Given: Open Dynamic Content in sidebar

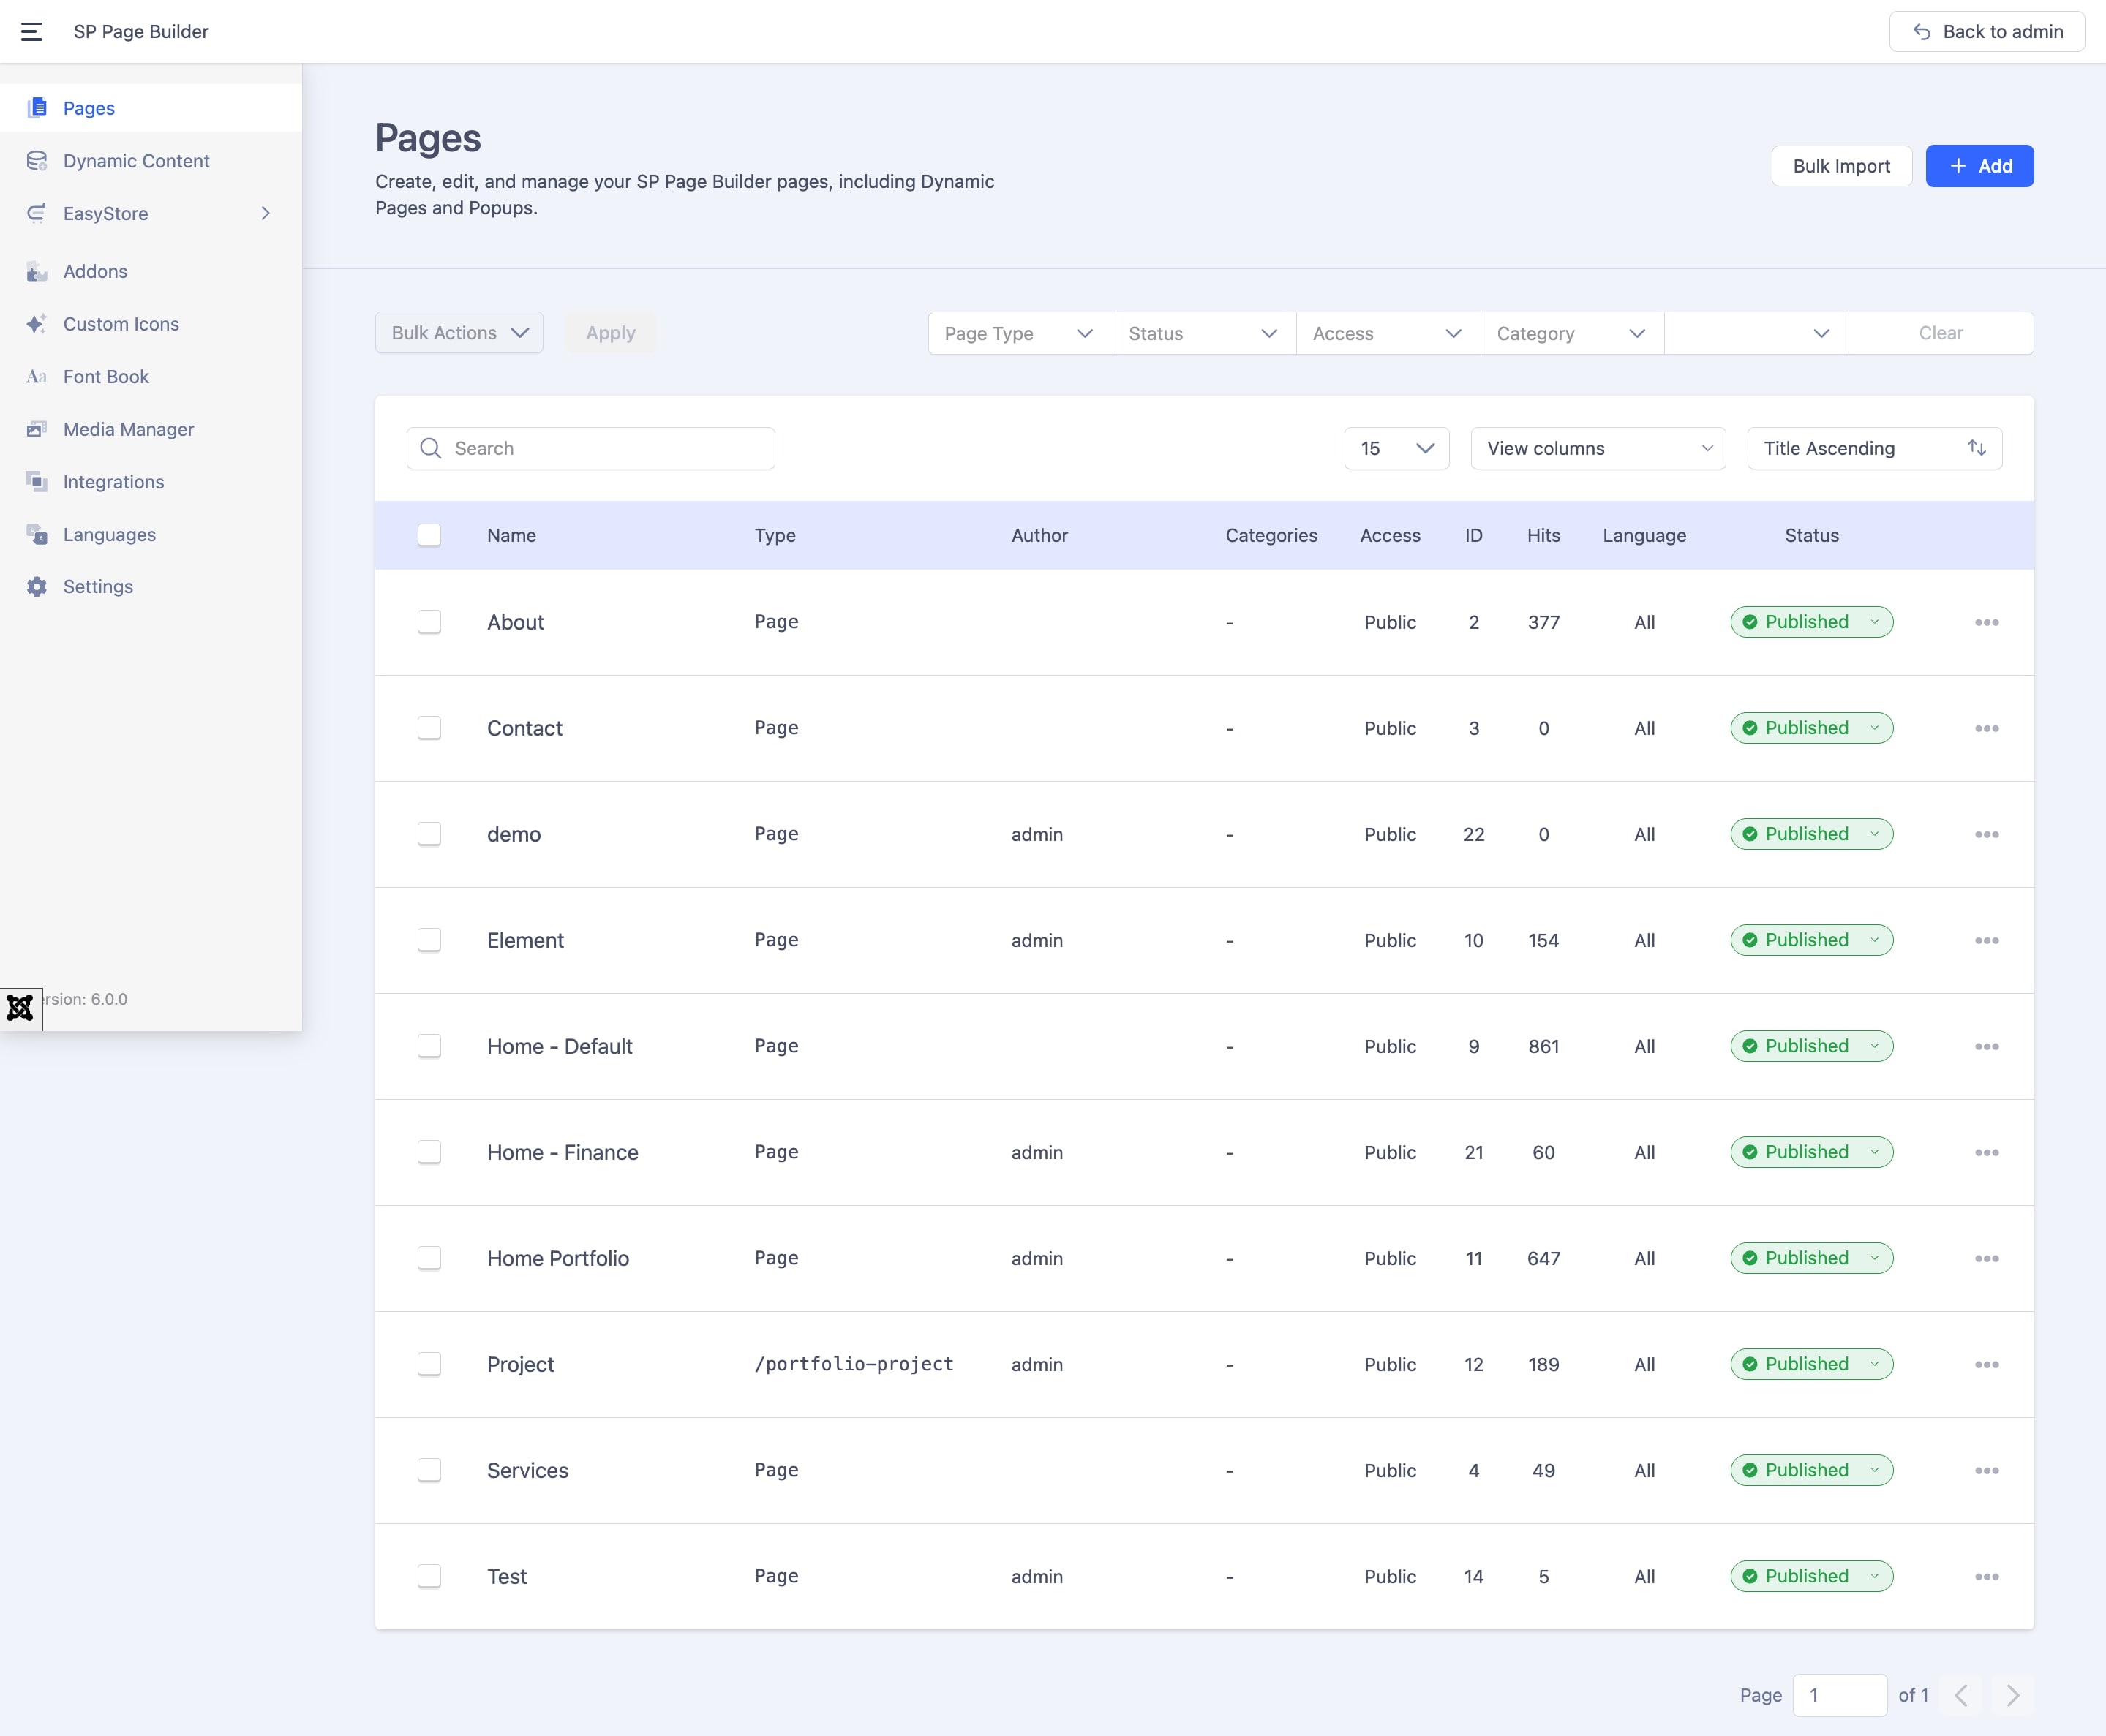Looking at the screenshot, I should [136, 161].
